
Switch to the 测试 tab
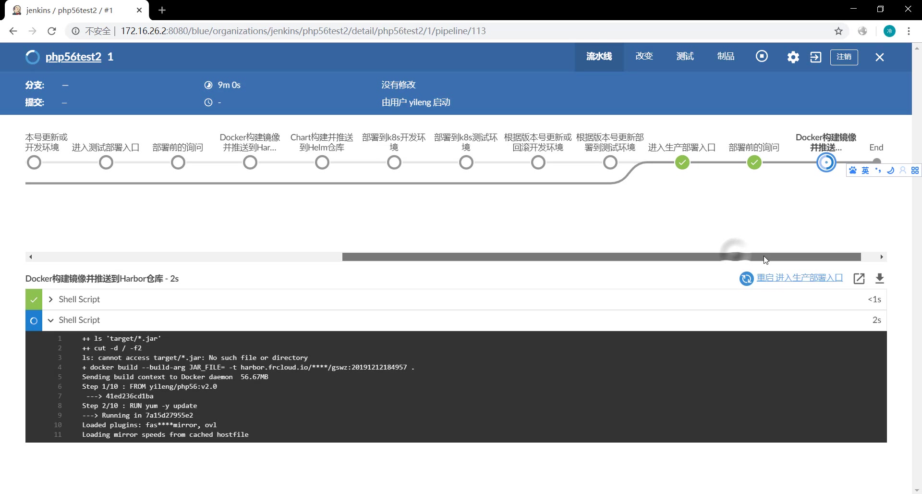point(684,56)
